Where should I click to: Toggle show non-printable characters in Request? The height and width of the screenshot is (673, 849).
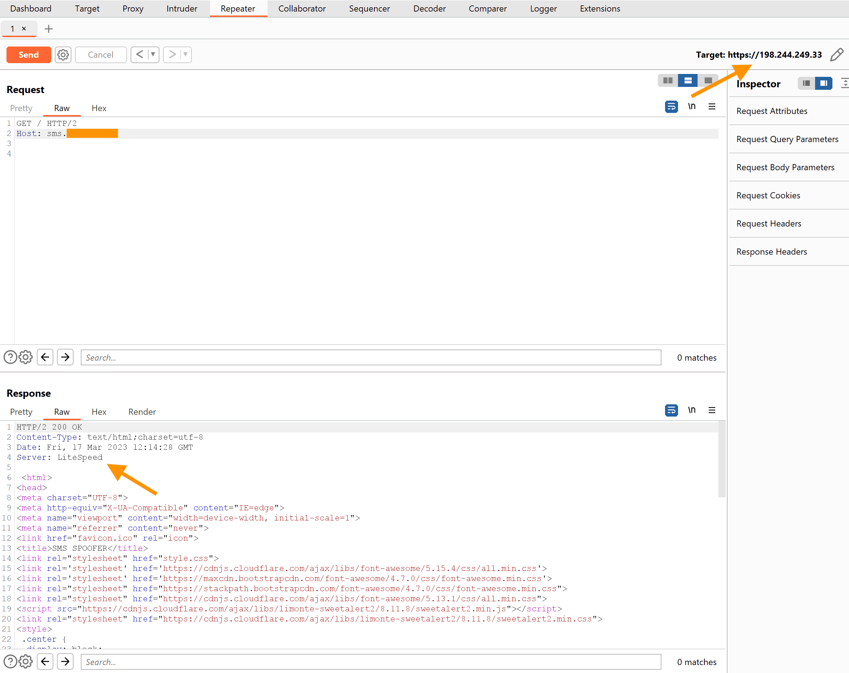click(x=691, y=106)
